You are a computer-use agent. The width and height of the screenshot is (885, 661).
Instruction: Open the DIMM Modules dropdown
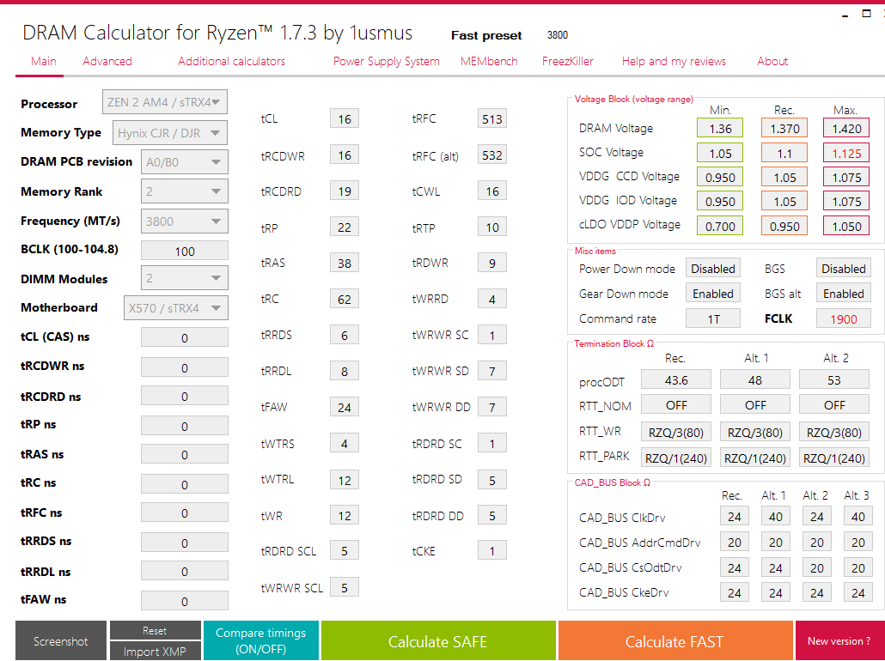pos(185,278)
